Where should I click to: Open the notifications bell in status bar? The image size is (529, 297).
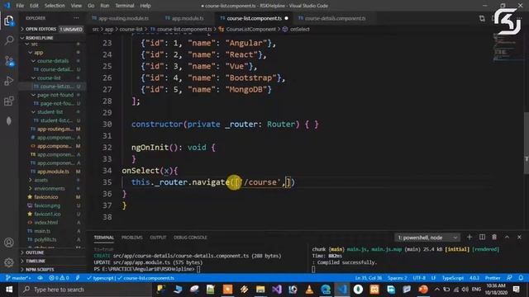[521, 278]
